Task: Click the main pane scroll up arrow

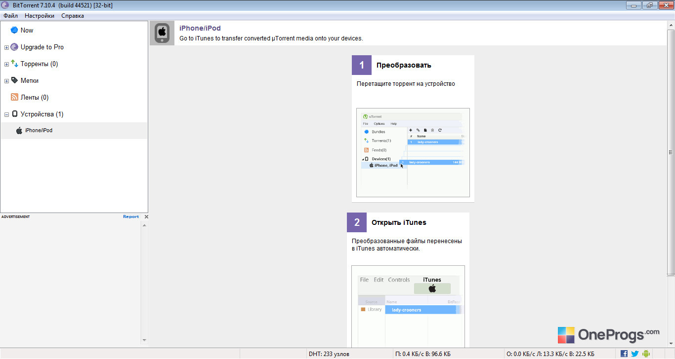Action: point(671,26)
